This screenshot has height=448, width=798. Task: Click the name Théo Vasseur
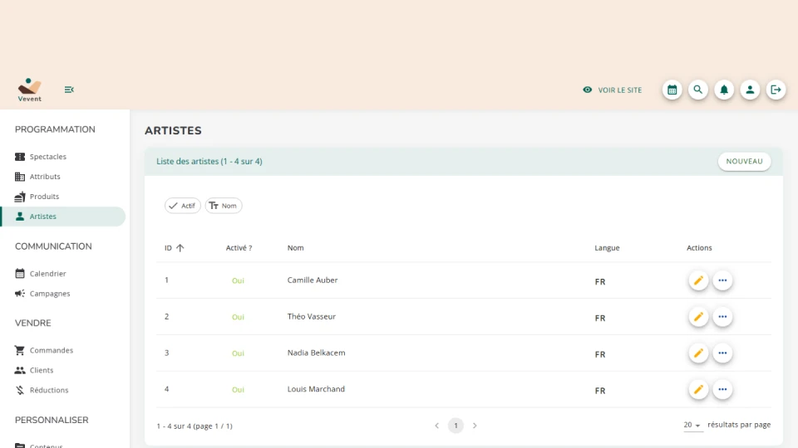click(x=312, y=316)
